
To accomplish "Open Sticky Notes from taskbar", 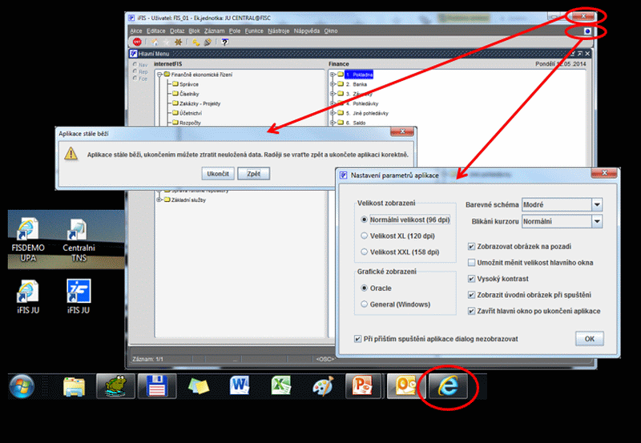I will click(199, 387).
